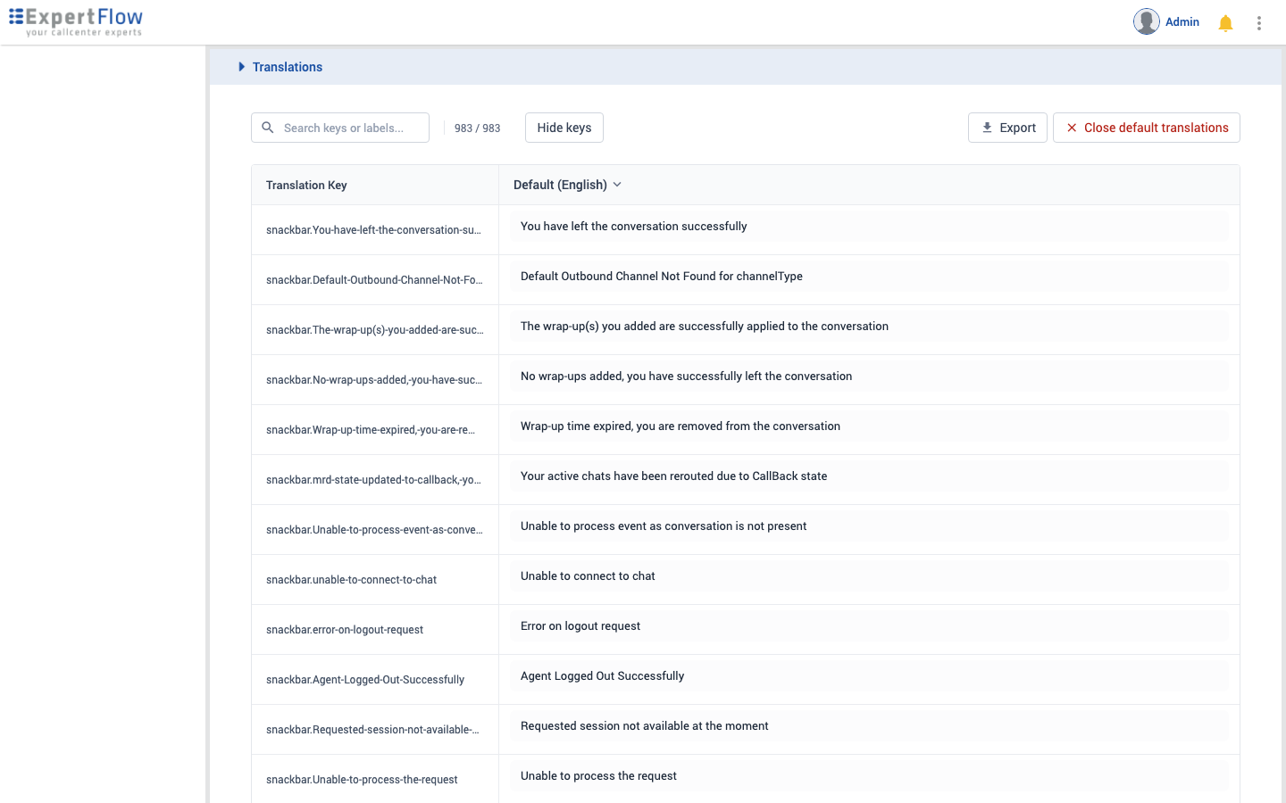Select key snackbar.The-wrap-up(s)-you-added
The image size is (1286, 803).
375,330
